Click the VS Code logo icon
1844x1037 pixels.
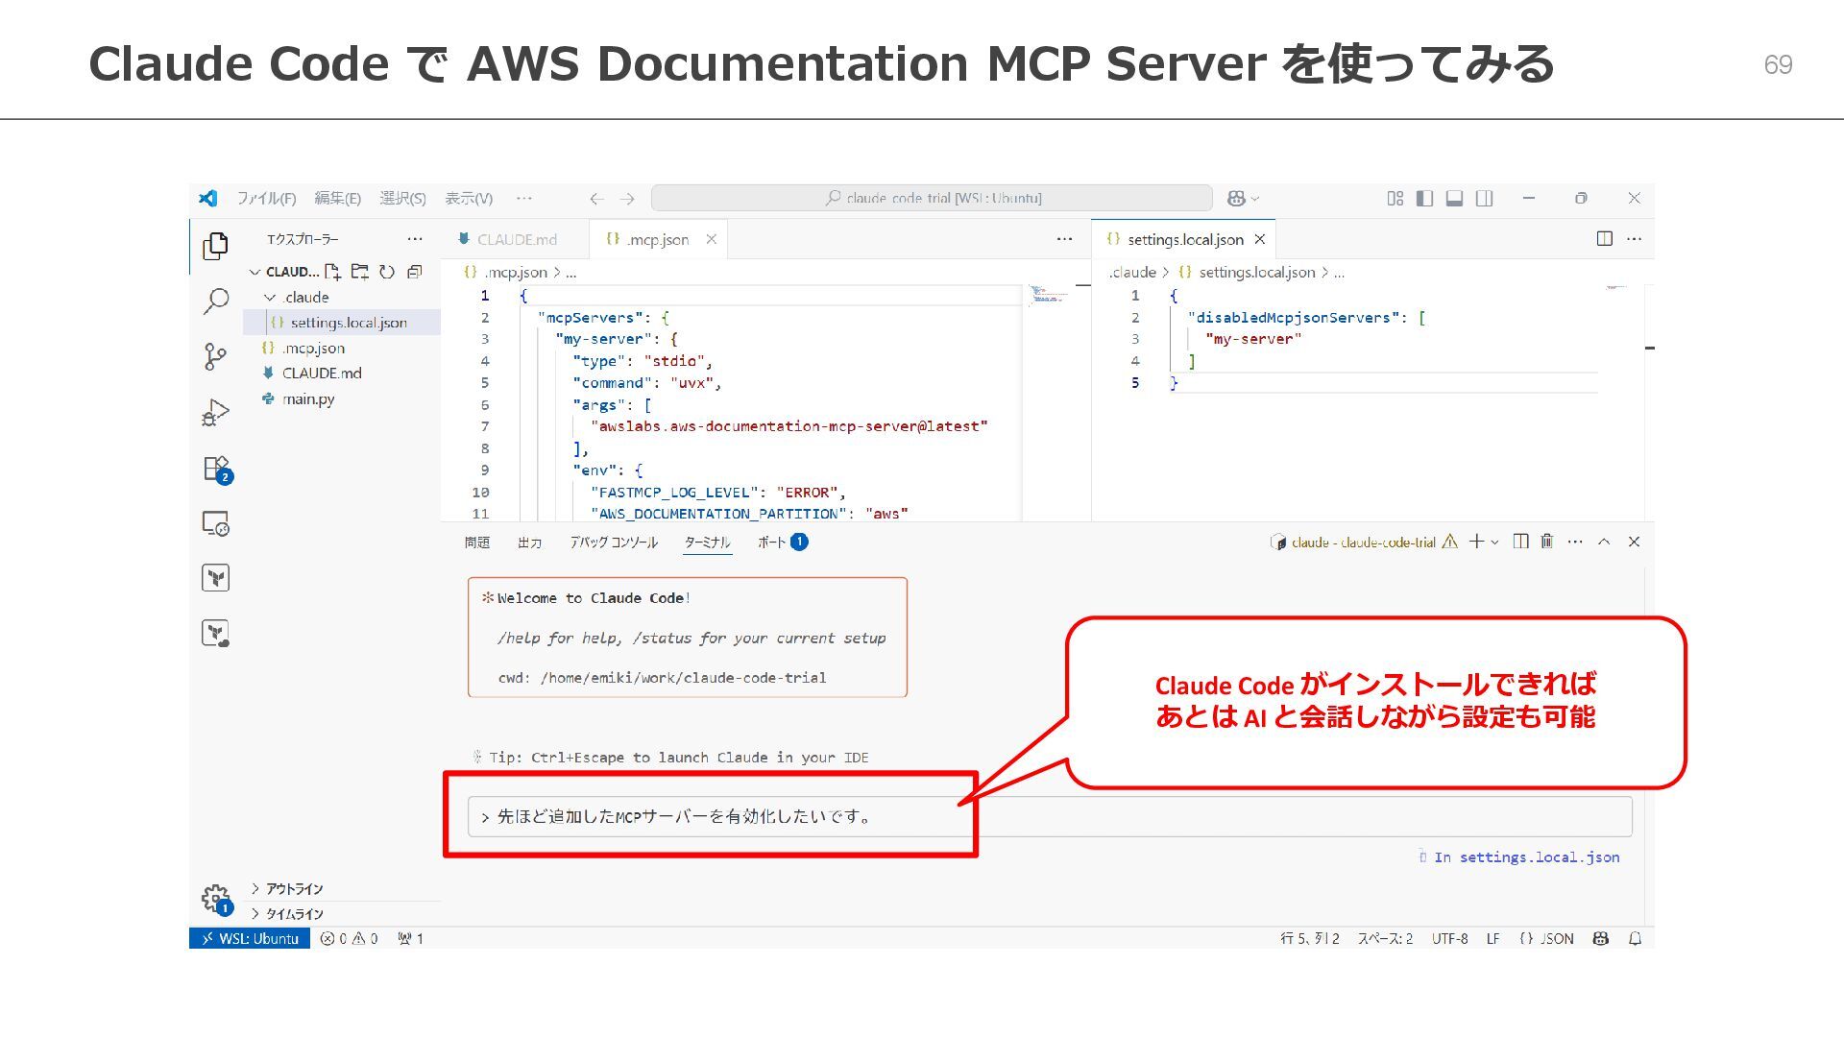(207, 198)
